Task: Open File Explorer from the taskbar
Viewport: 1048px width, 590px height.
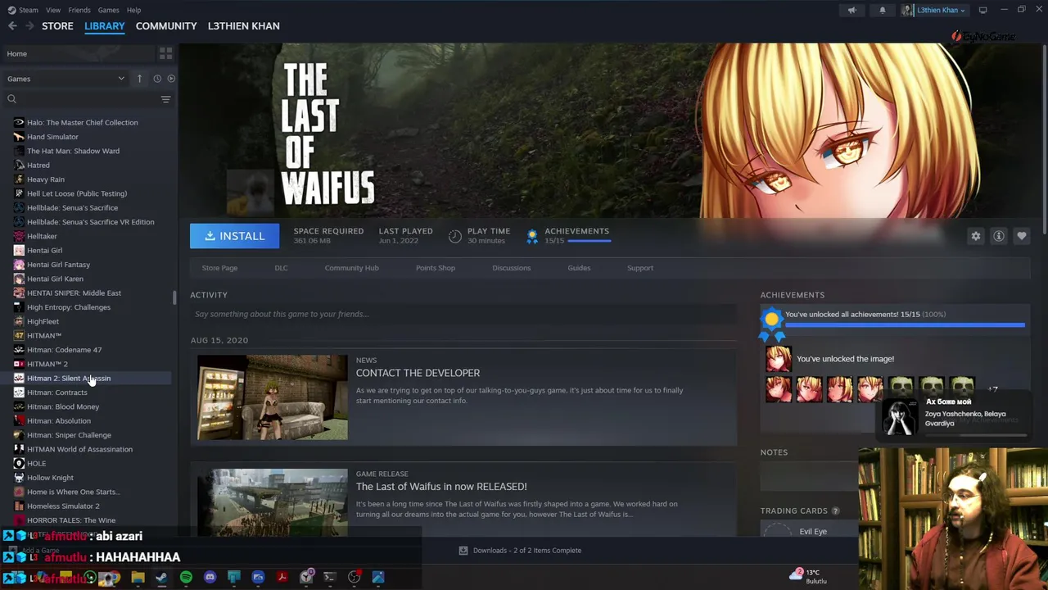Action: coord(138,577)
